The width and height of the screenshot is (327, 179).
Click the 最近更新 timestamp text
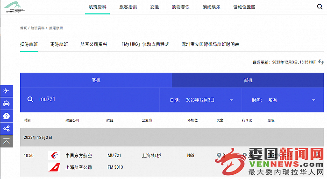(x=284, y=62)
